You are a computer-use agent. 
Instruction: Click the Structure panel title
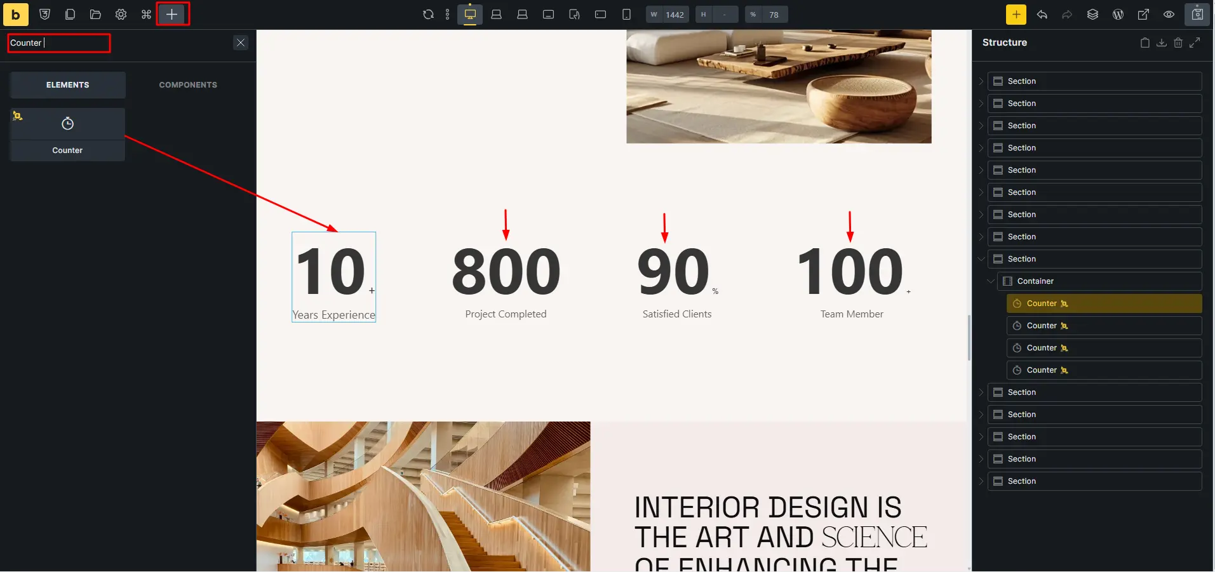[1004, 43]
